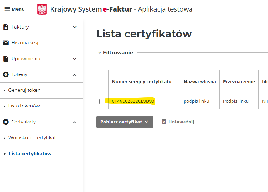Select checkbox for certificate 0146EC2622CE9D93
268x192 pixels.
[102, 101]
